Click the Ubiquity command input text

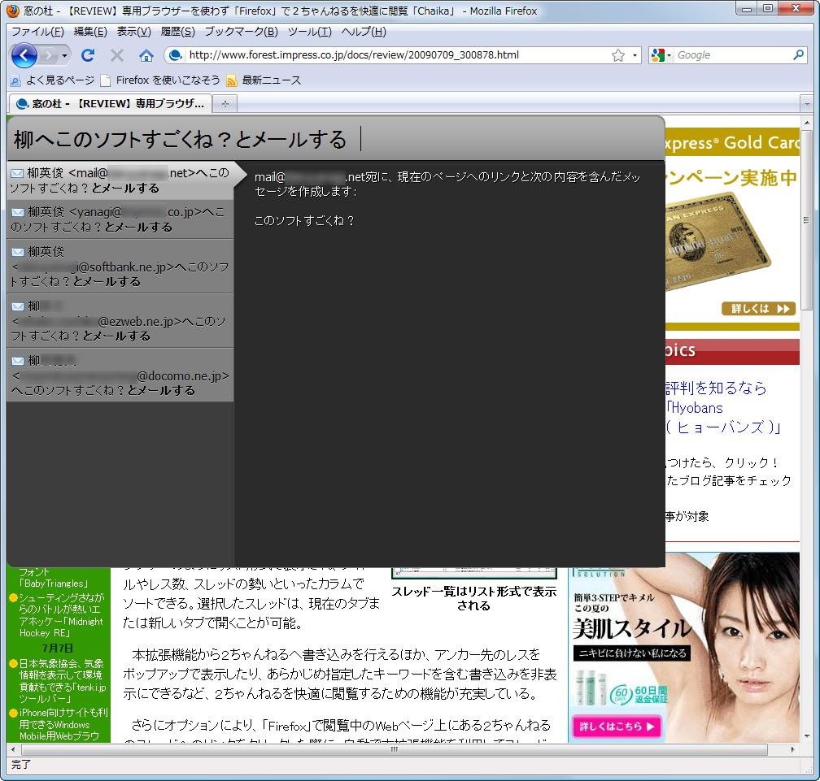coord(181,140)
